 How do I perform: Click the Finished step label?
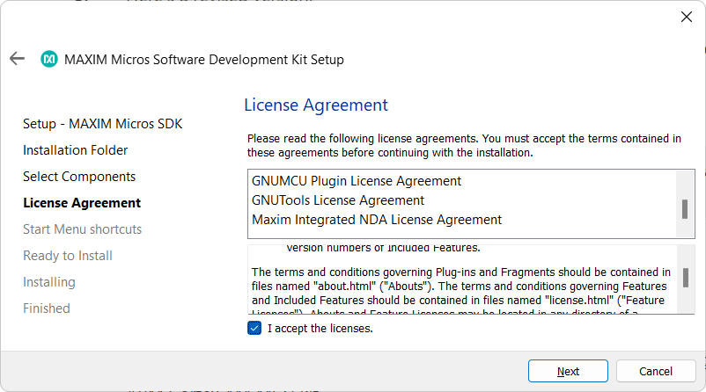[x=47, y=309]
